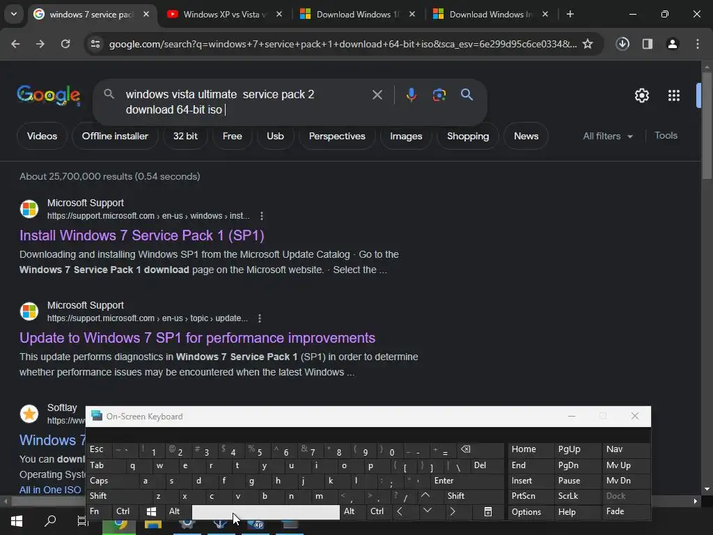Viewport: 713px width, 535px height.
Task: Click the address bar URL
Action: point(343,44)
